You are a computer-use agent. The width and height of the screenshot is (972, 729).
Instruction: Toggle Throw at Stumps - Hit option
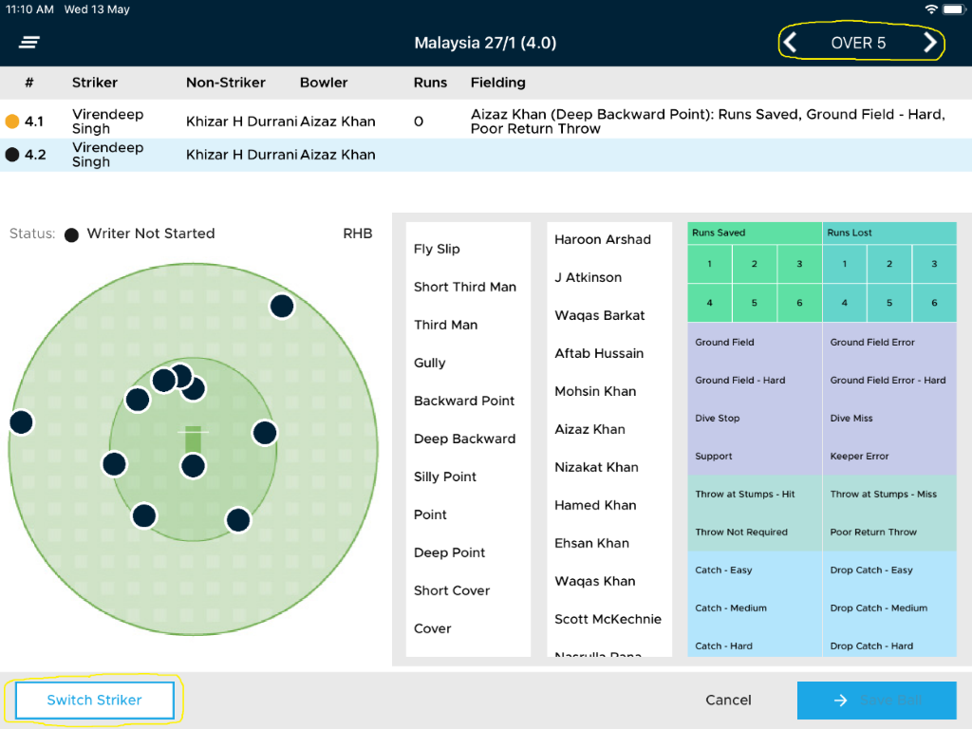745,494
